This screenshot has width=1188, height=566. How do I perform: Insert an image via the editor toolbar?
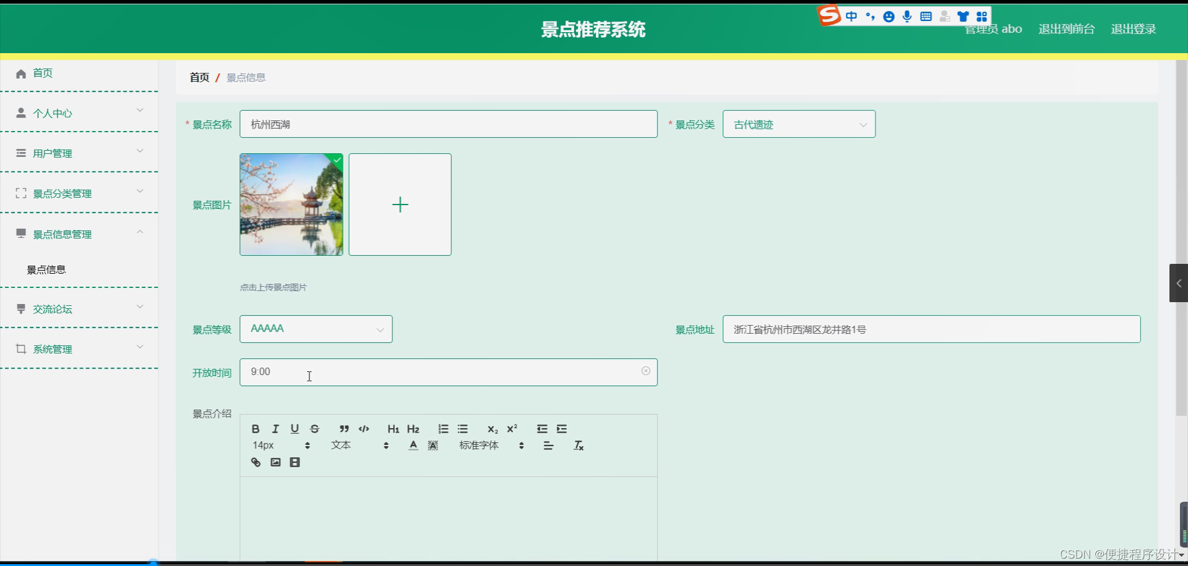click(275, 462)
